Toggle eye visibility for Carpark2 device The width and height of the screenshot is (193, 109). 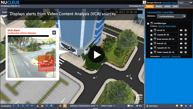point(181,48)
